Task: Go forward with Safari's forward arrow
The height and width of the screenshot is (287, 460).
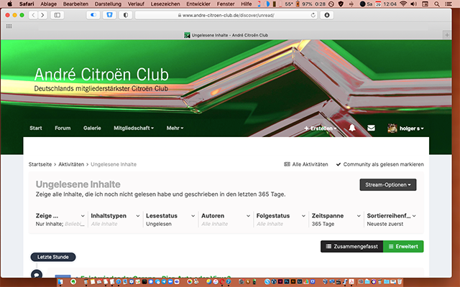Action: click(42, 15)
